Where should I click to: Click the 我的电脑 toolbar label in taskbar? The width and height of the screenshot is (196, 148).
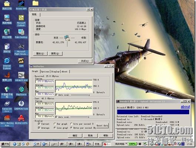[120, 144]
